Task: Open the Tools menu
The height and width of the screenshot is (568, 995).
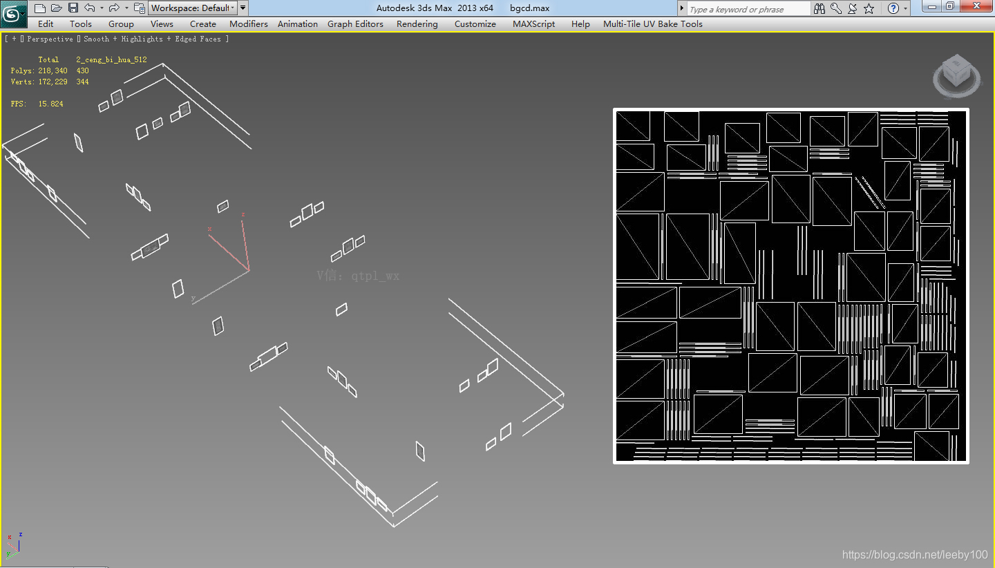Action: click(x=81, y=23)
